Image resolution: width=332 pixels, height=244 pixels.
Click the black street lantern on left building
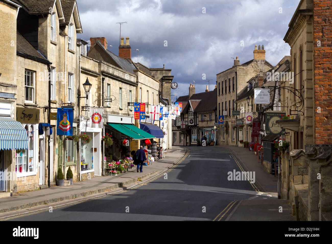pyautogui.click(x=87, y=88)
